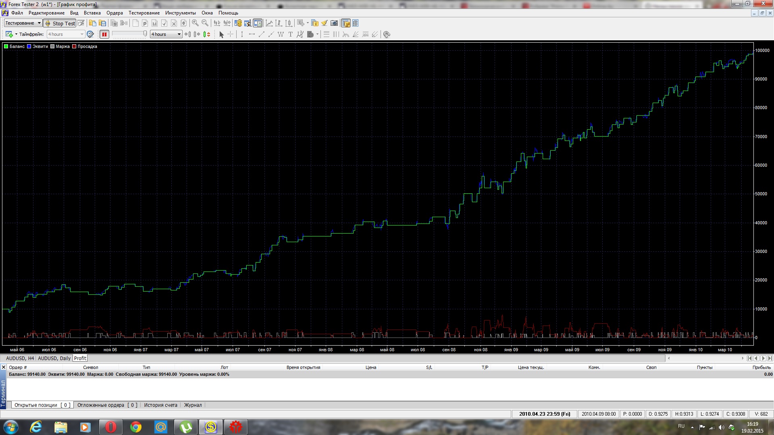Open Google Chrome from the taskbar

coord(136,427)
